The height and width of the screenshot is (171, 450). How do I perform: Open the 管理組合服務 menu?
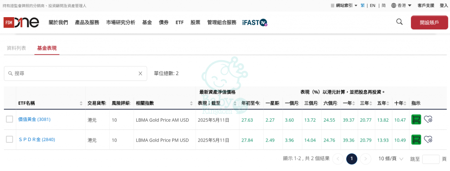[x=221, y=22]
